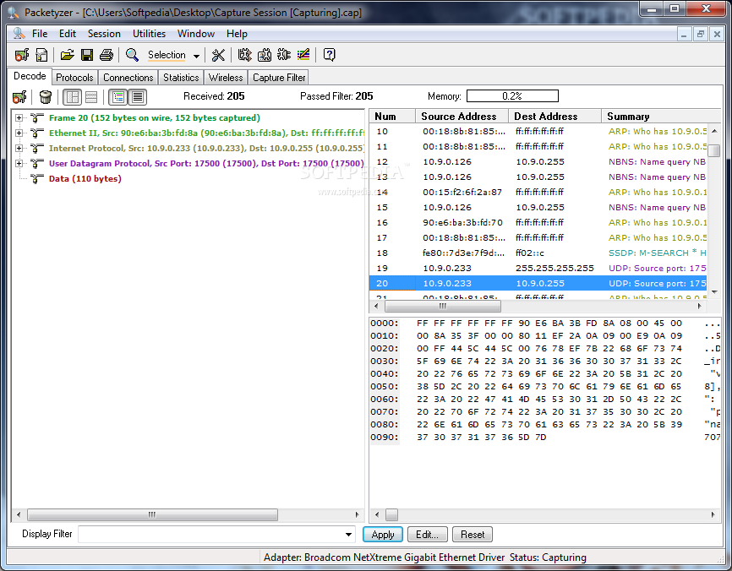The height and width of the screenshot is (571, 732).
Task: Click the Packetyzer icon beside the File menu
Action: click(x=19, y=34)
